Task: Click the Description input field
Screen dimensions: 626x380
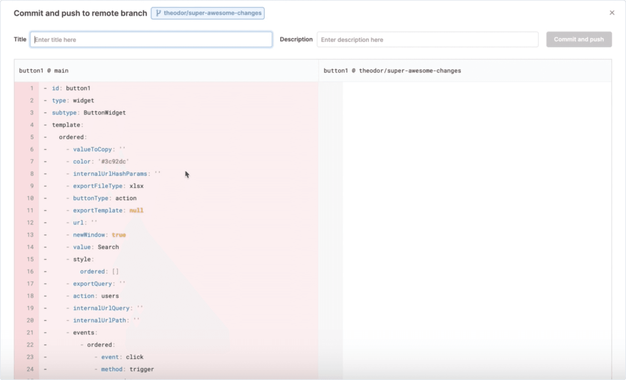Action: click(427, 39)
